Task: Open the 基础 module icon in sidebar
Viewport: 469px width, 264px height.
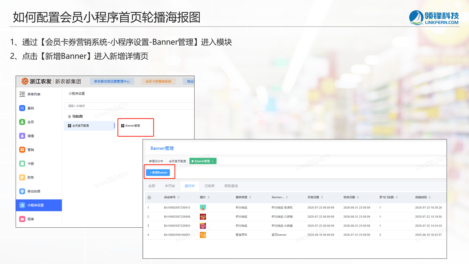Action: (x=22, y=108)
